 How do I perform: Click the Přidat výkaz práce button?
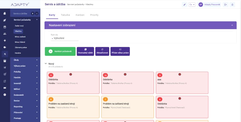coord(120,51)
